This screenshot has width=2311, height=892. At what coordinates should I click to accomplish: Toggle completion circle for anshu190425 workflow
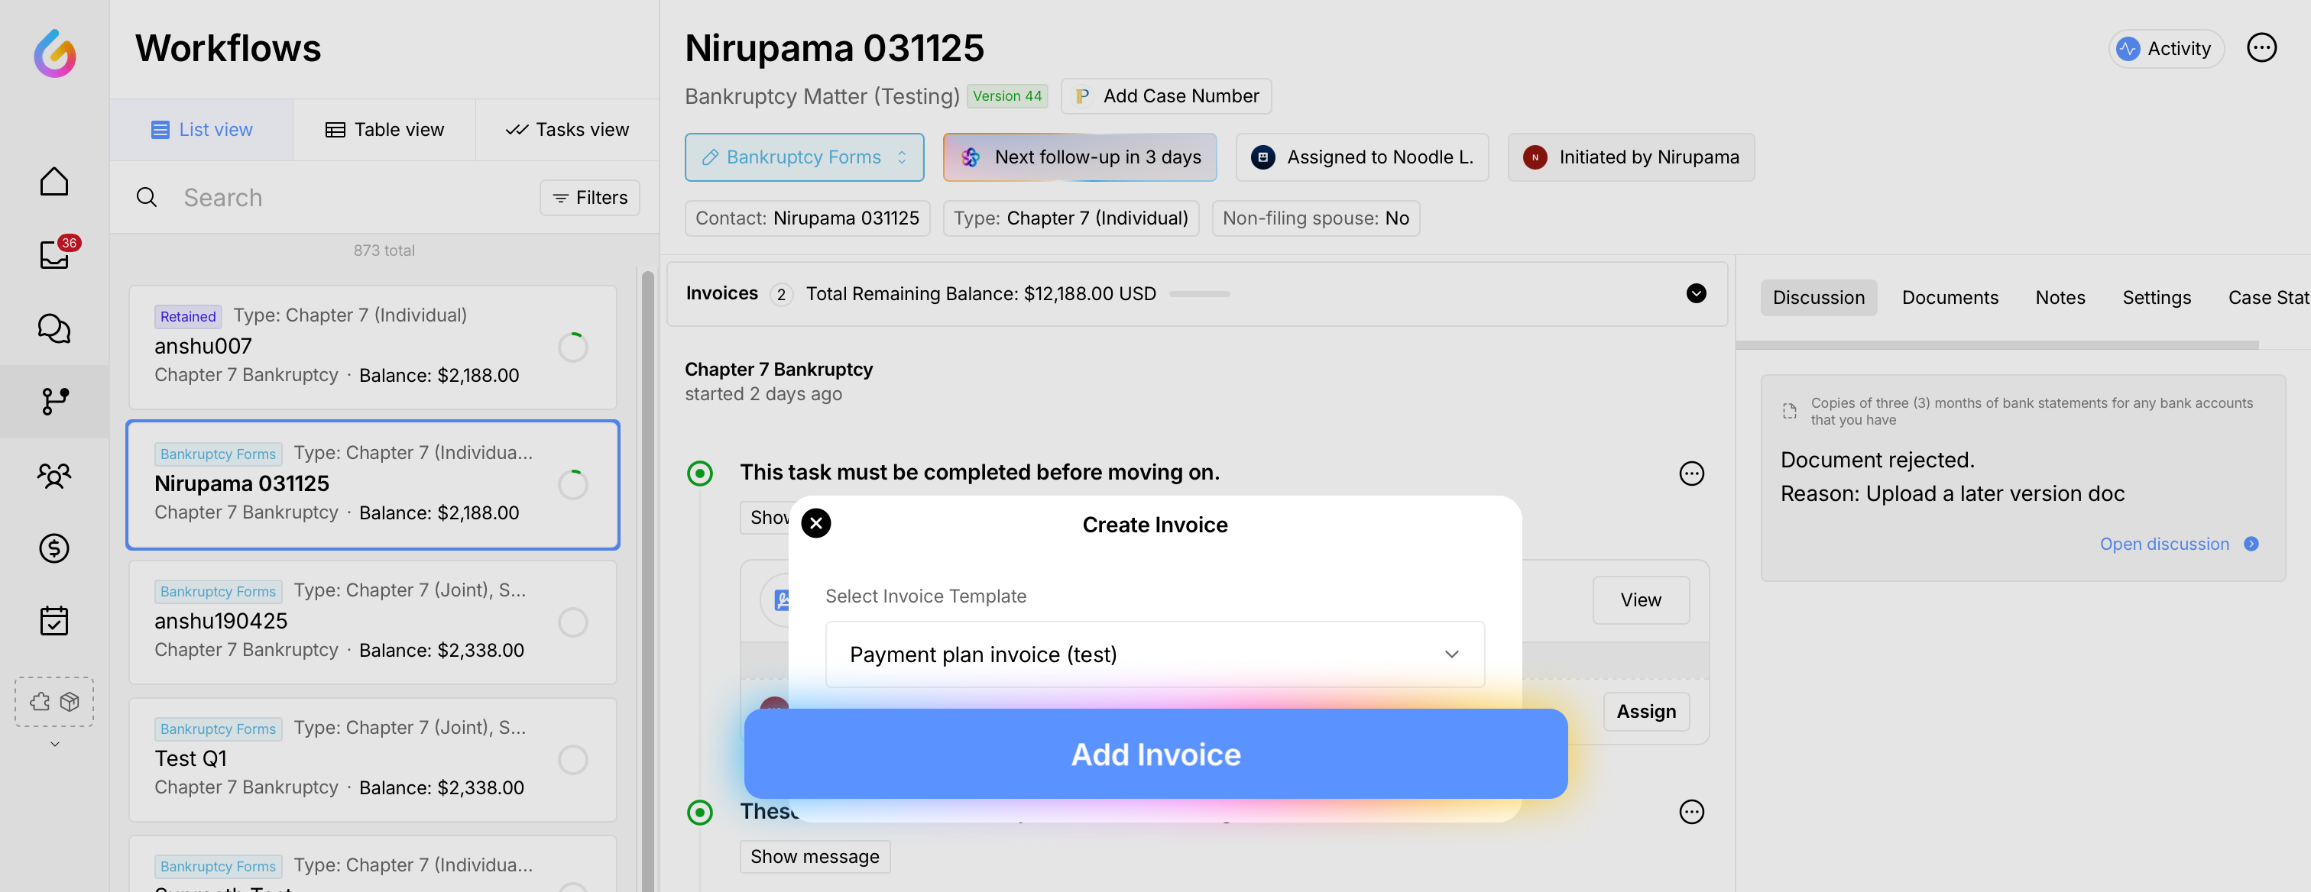click(x=572, y=622)
